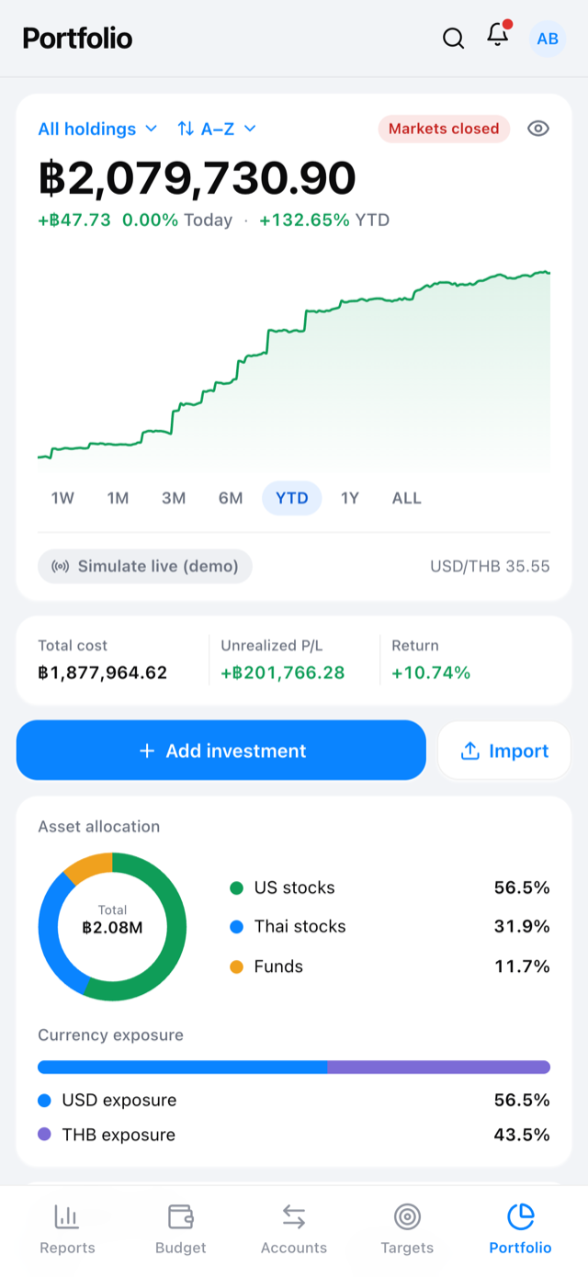The height and width of the screenshot is (1277, 588).
Task: Open the Targets bullseye icon
Action: coord(407,1217)
